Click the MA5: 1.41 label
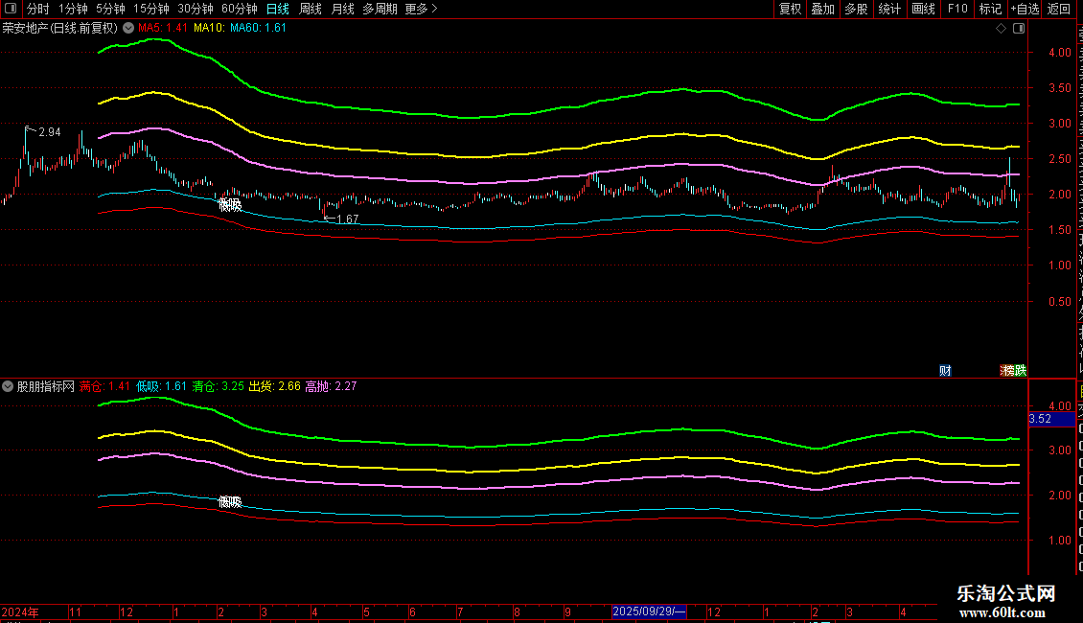Screen dimensions: 1083x623 point(163,29)
